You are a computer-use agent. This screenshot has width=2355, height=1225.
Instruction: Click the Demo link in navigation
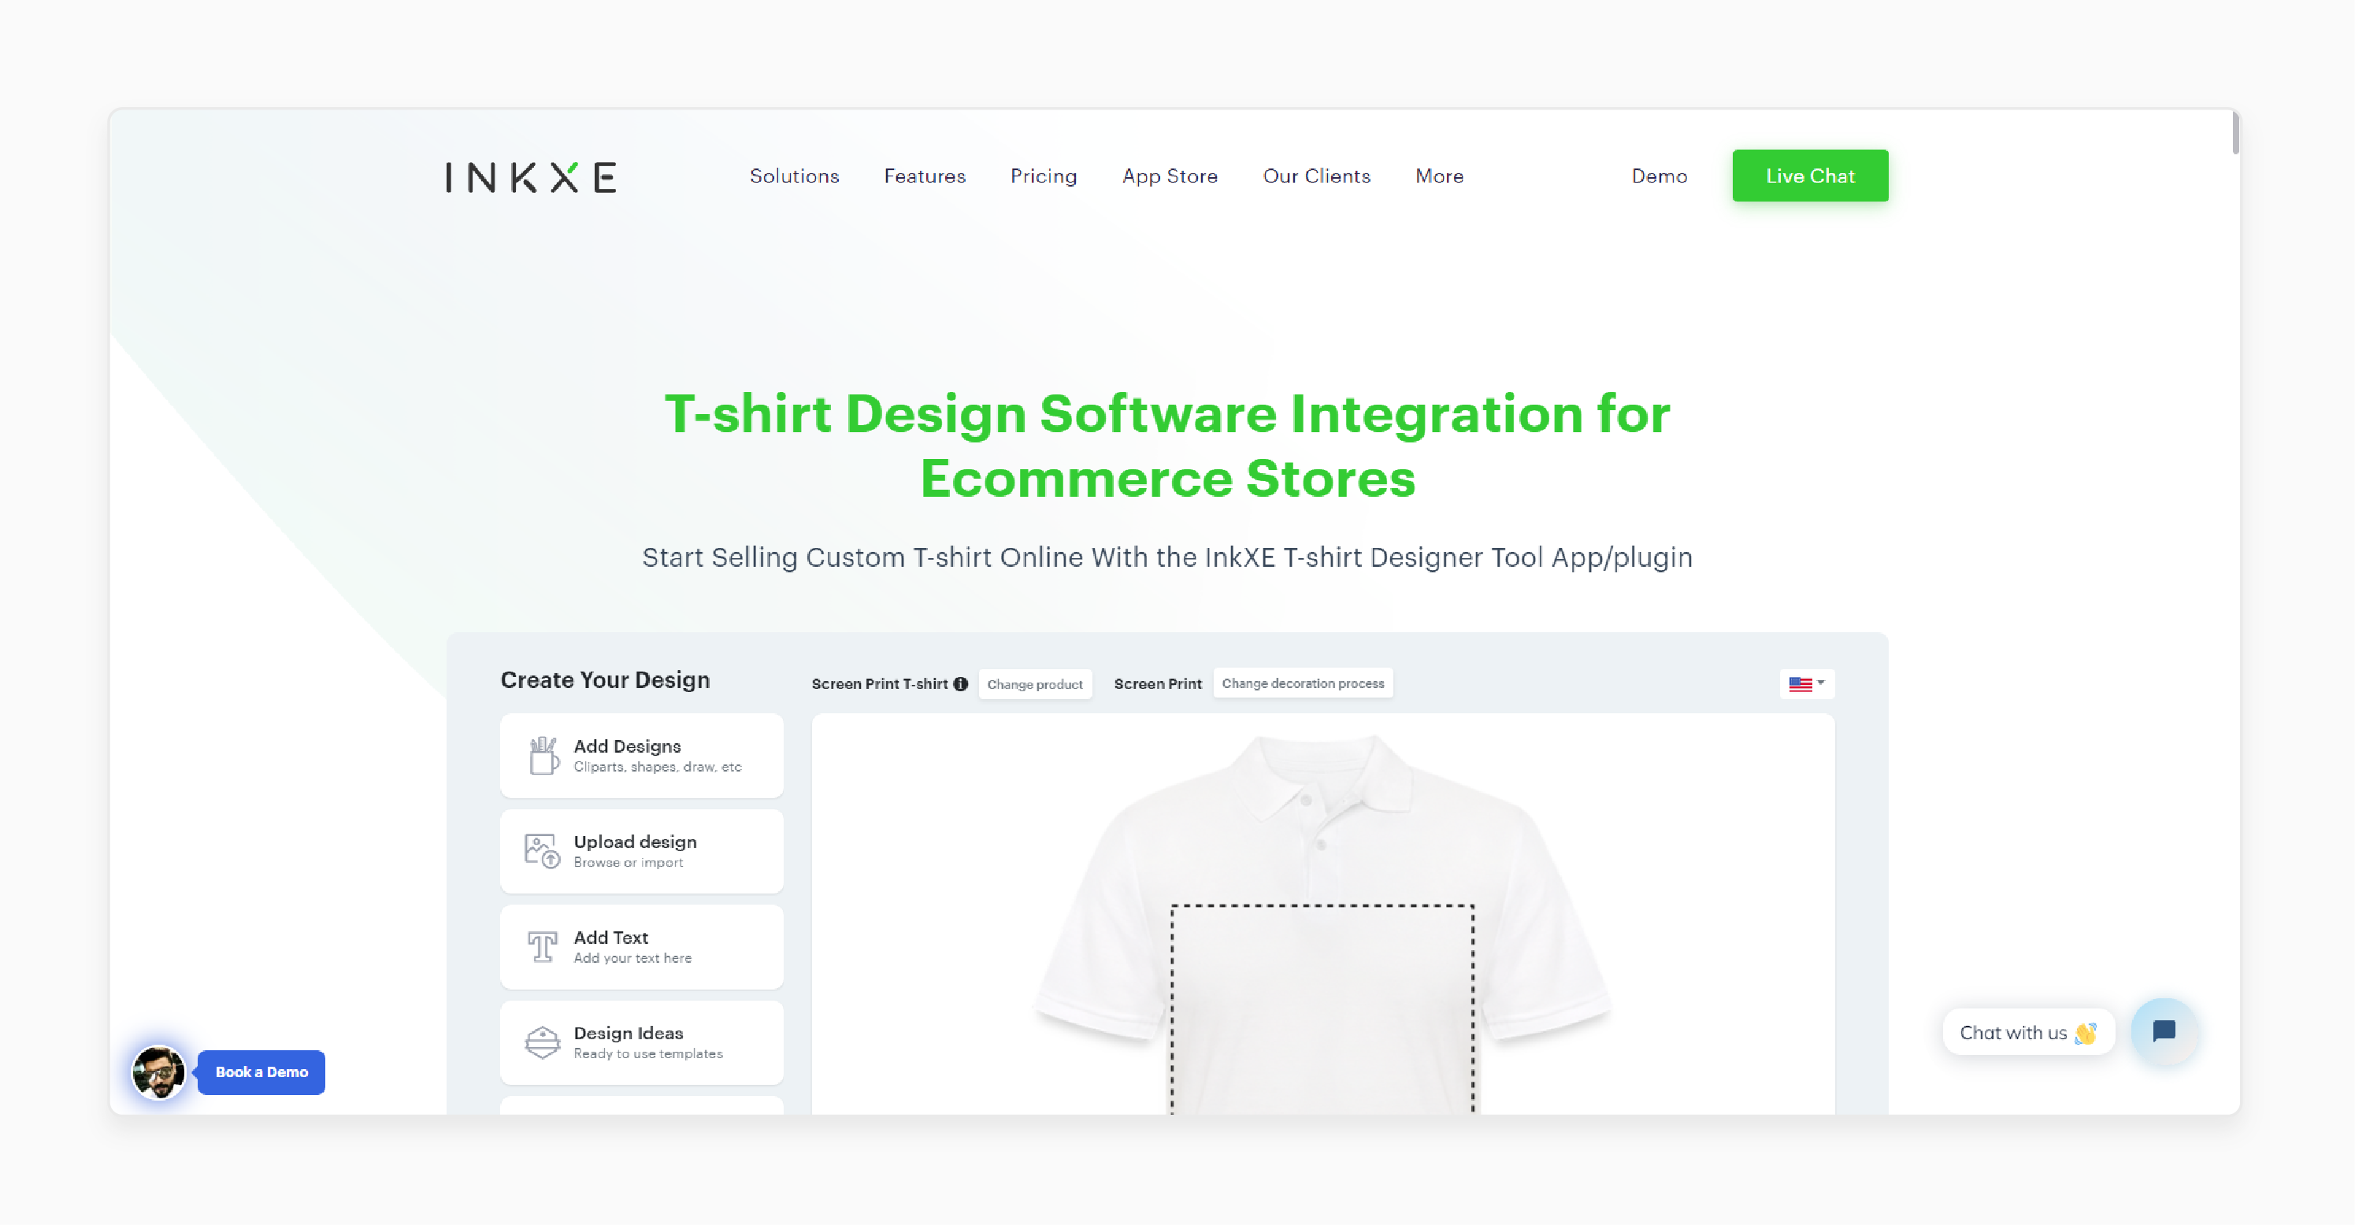[1659, 176]
